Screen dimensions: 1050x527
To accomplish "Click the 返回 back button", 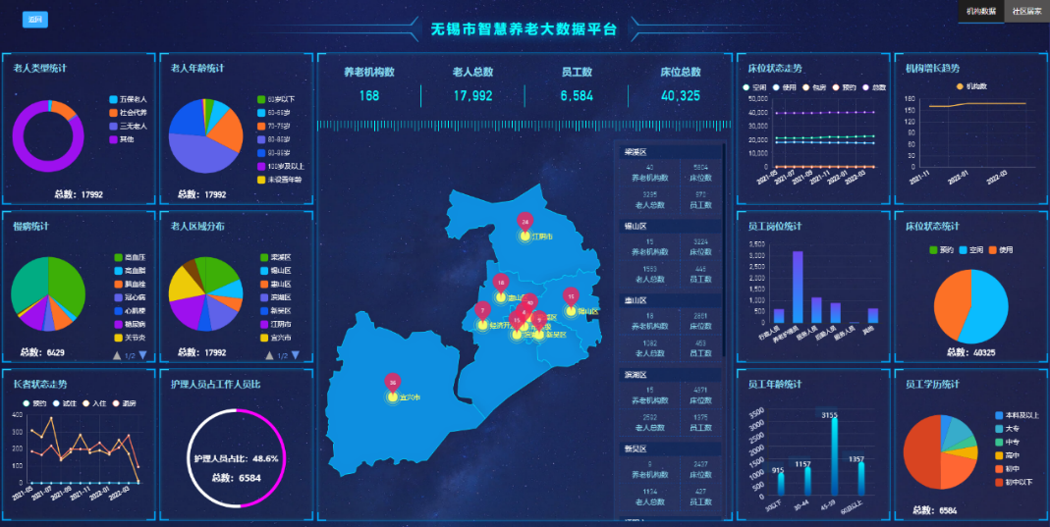I will point(35,20).
